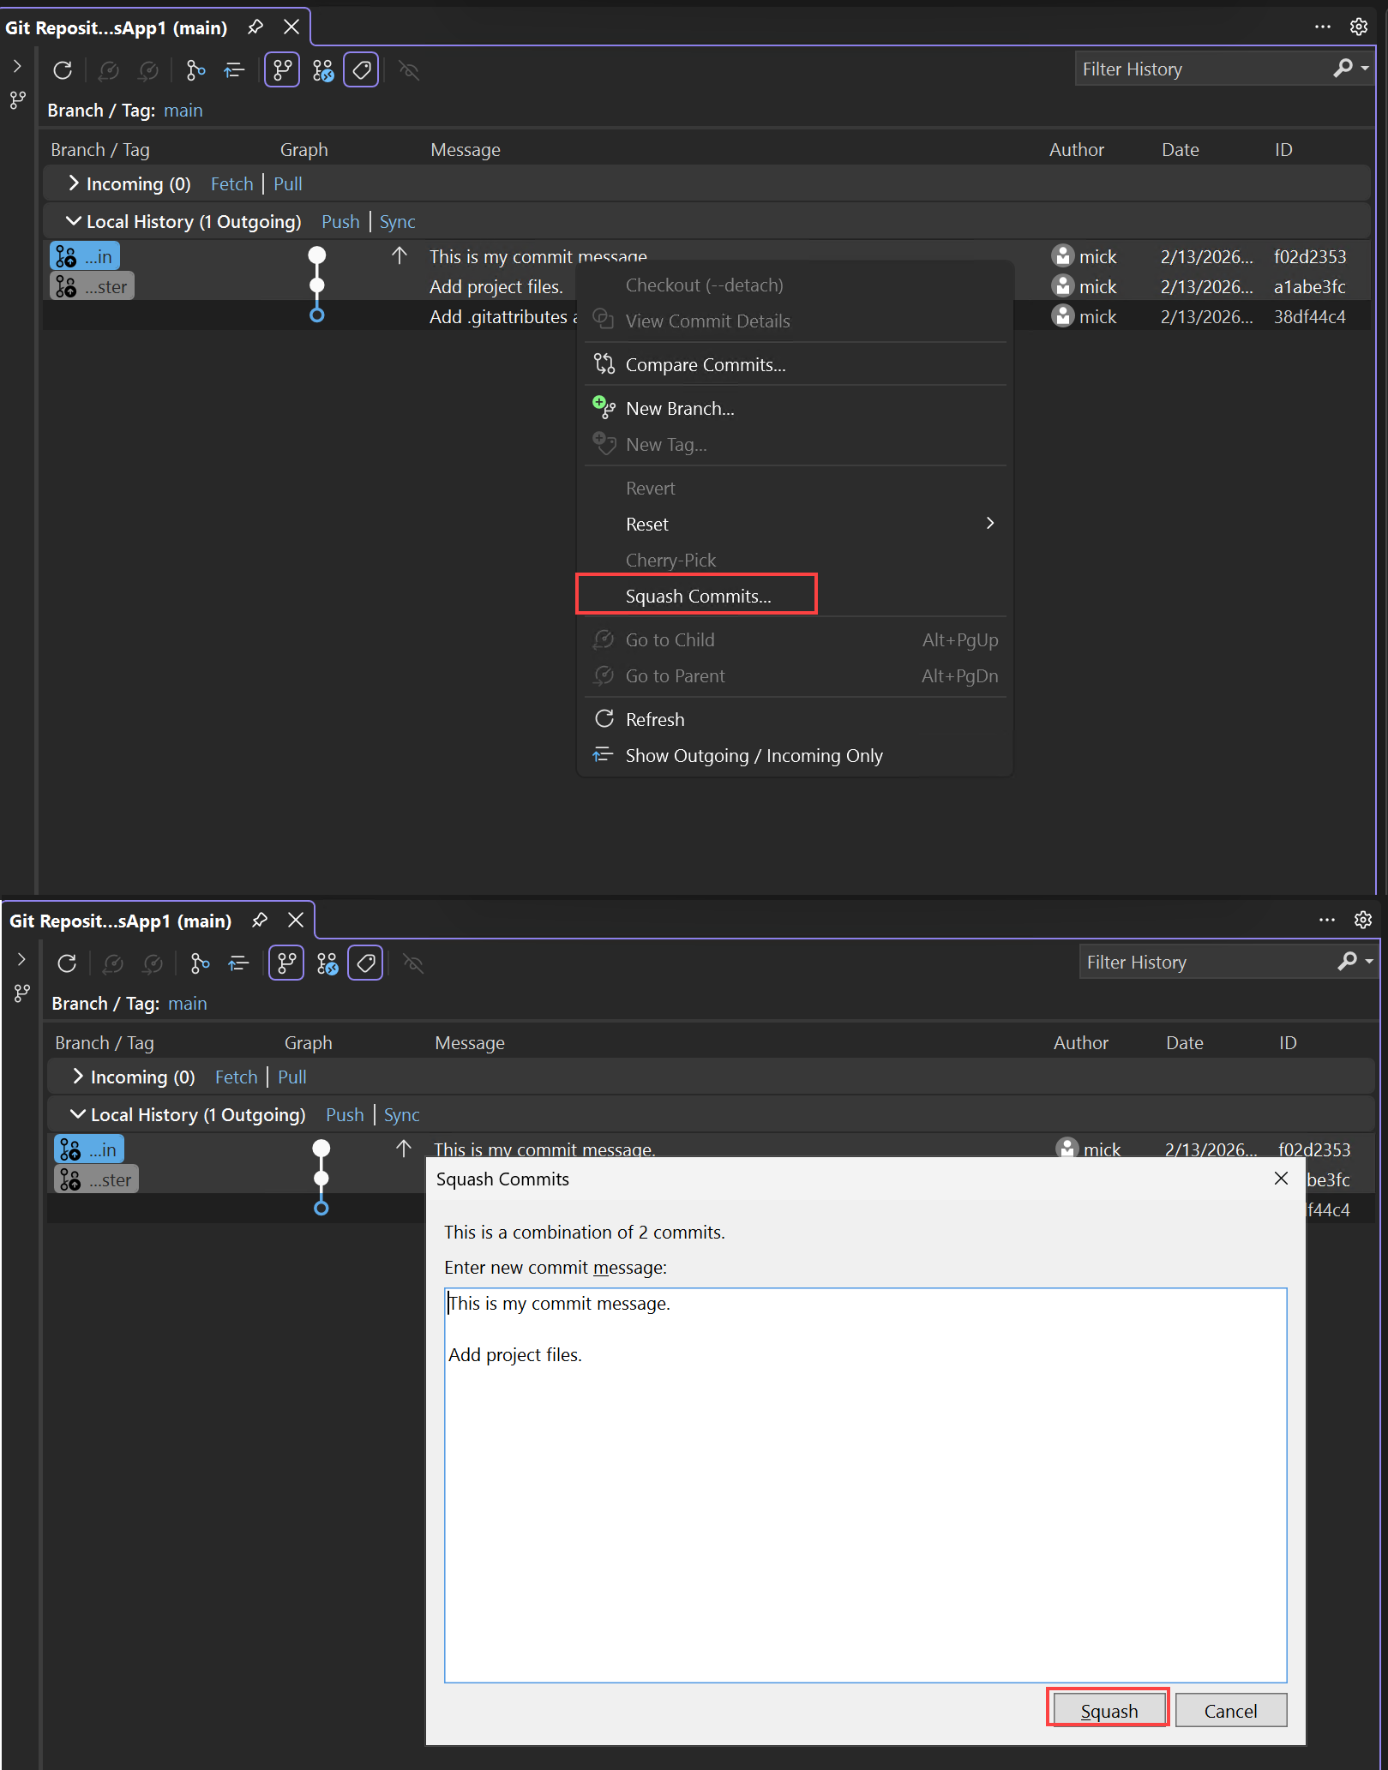
Task: Toggle the Show Merge Commits button
Action: (x=323, y=69)
